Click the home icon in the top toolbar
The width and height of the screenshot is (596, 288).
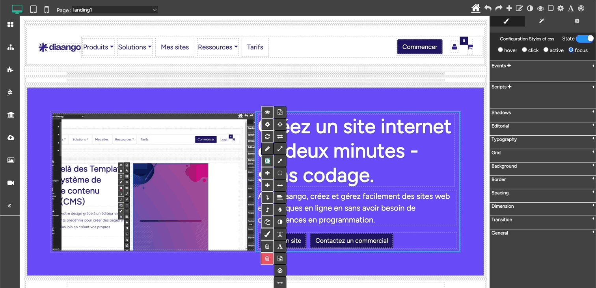(476, 8)
